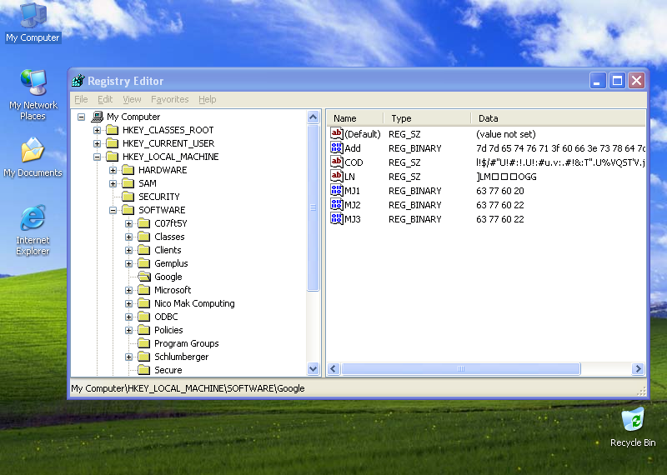
Task: Collapse the HKEY_LOCAL_MACHINE hive
Action: [97, 157]
